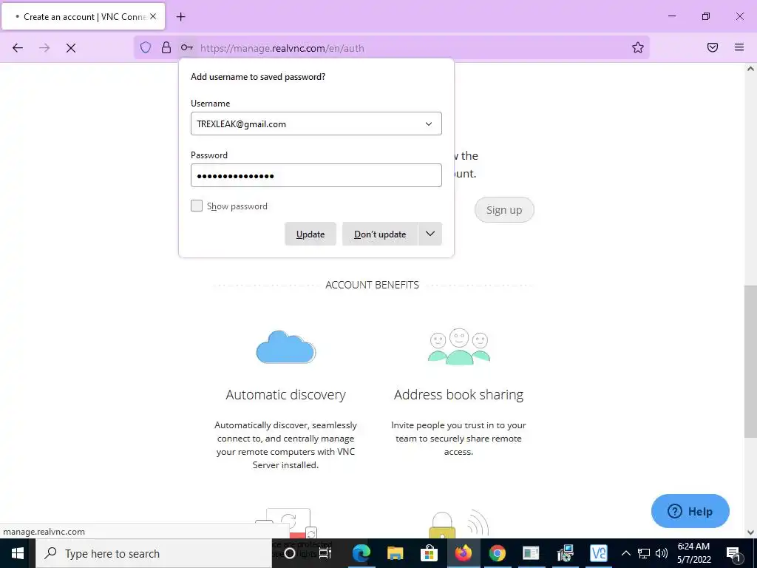
Task: Click the Automatic discovery cloud icon
Action: point(286,347)
